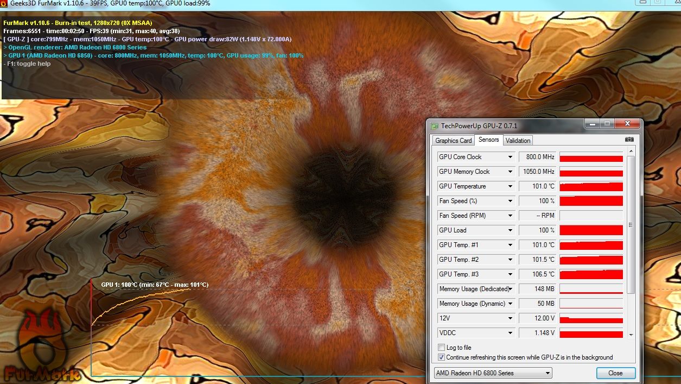Viewport: 681px width, 384px height.
Task: Click the Close button in GPU-Z
Action: point(616,373)
